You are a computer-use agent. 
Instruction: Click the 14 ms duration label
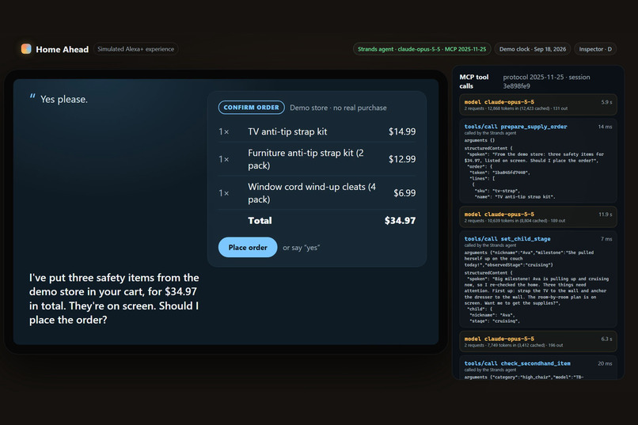(x=605, y=127)
